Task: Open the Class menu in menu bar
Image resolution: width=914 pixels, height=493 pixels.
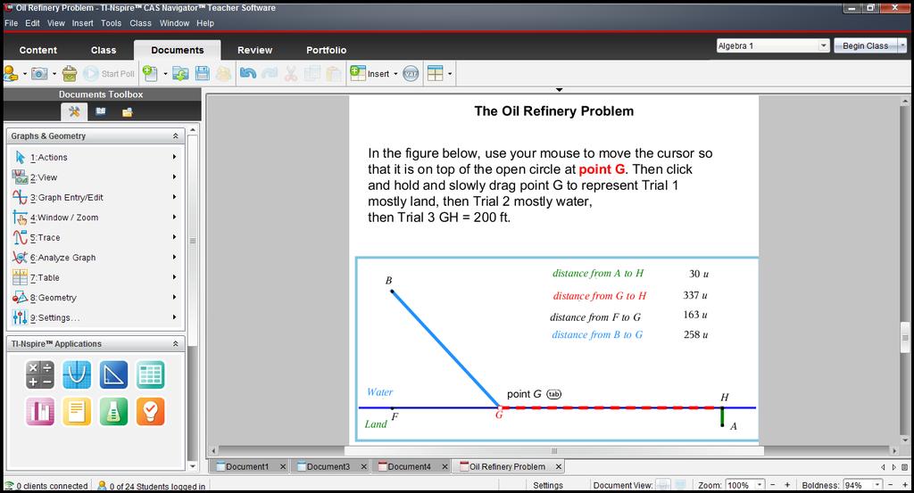Action: [140, 23]
